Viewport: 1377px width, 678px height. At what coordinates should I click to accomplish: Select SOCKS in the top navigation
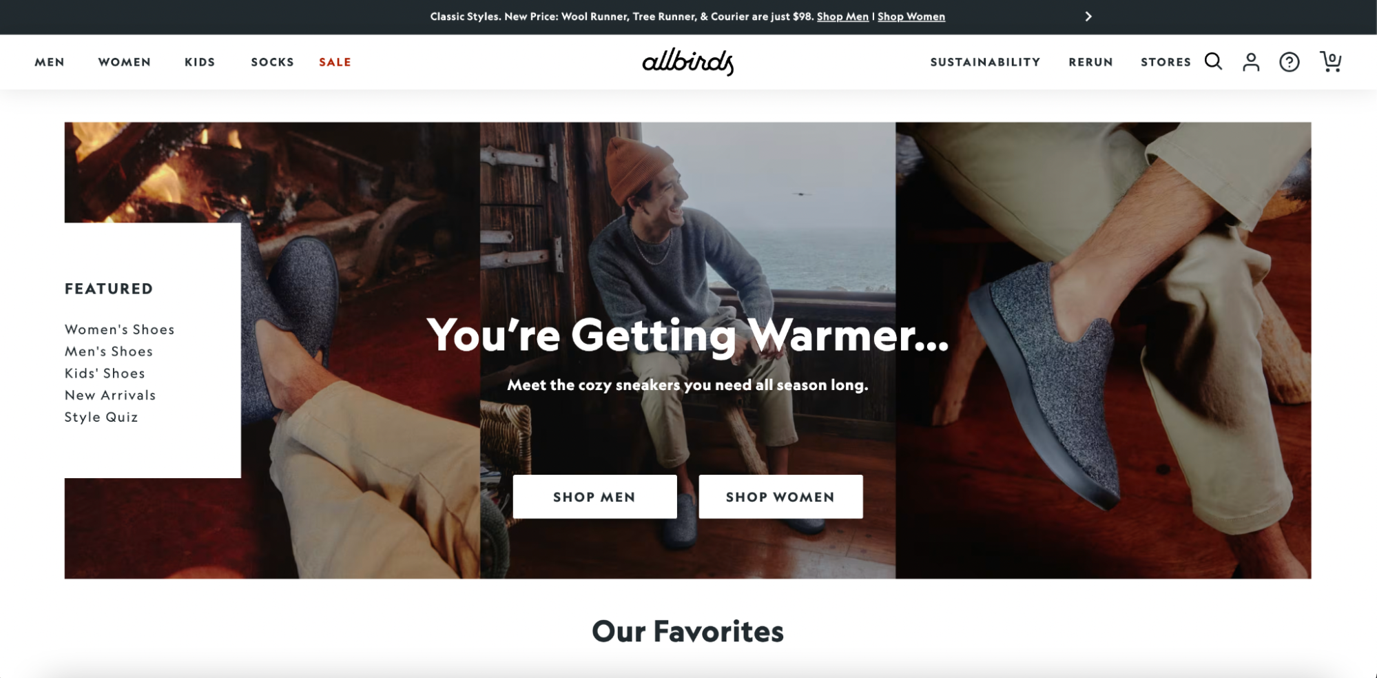point(272,62)
